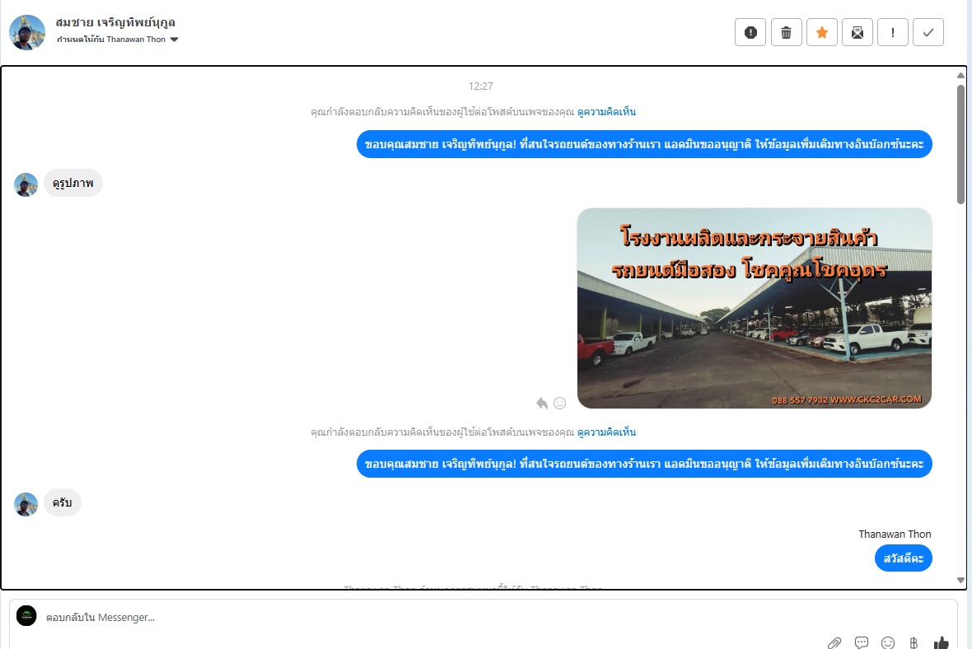The height and width of the screenshot is (649, 972).
Task: Open the used car lot image
Action: 754,308
